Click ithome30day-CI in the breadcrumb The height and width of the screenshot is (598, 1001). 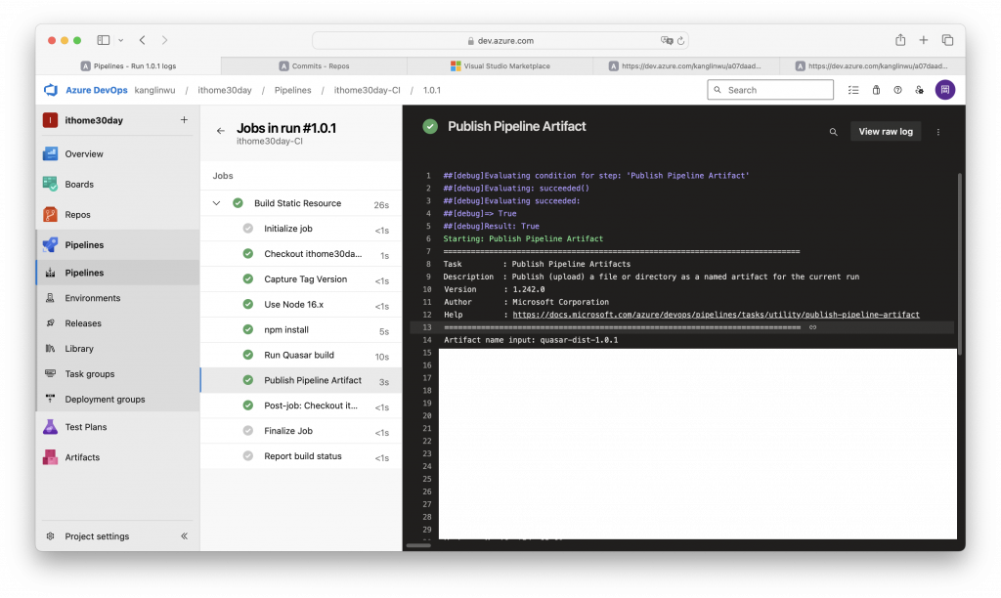pyautogui.click(x=368, y=90)
